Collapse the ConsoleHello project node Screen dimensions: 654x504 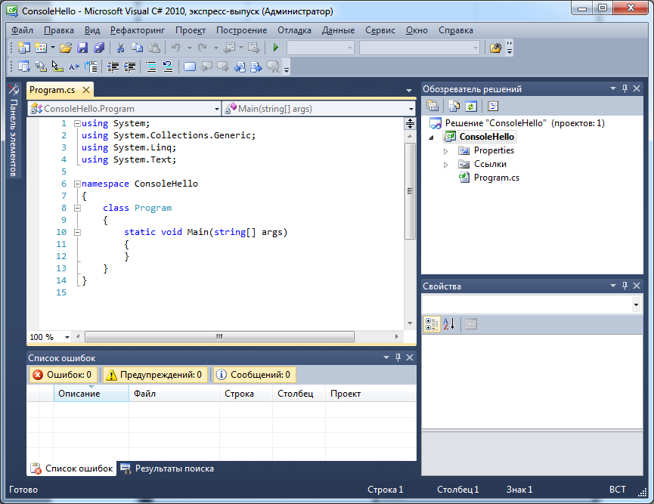[432, 138]
